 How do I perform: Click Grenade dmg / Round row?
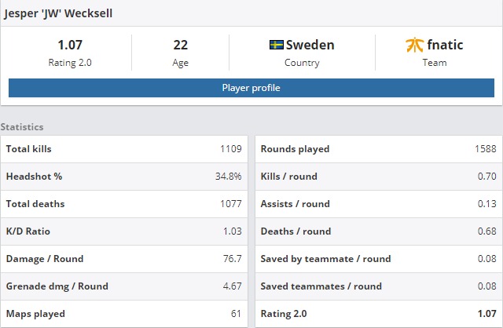[x=124, y=286]
